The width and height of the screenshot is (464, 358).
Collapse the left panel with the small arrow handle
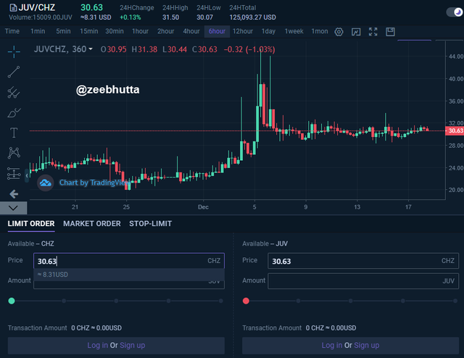click(x=27, y=176)
